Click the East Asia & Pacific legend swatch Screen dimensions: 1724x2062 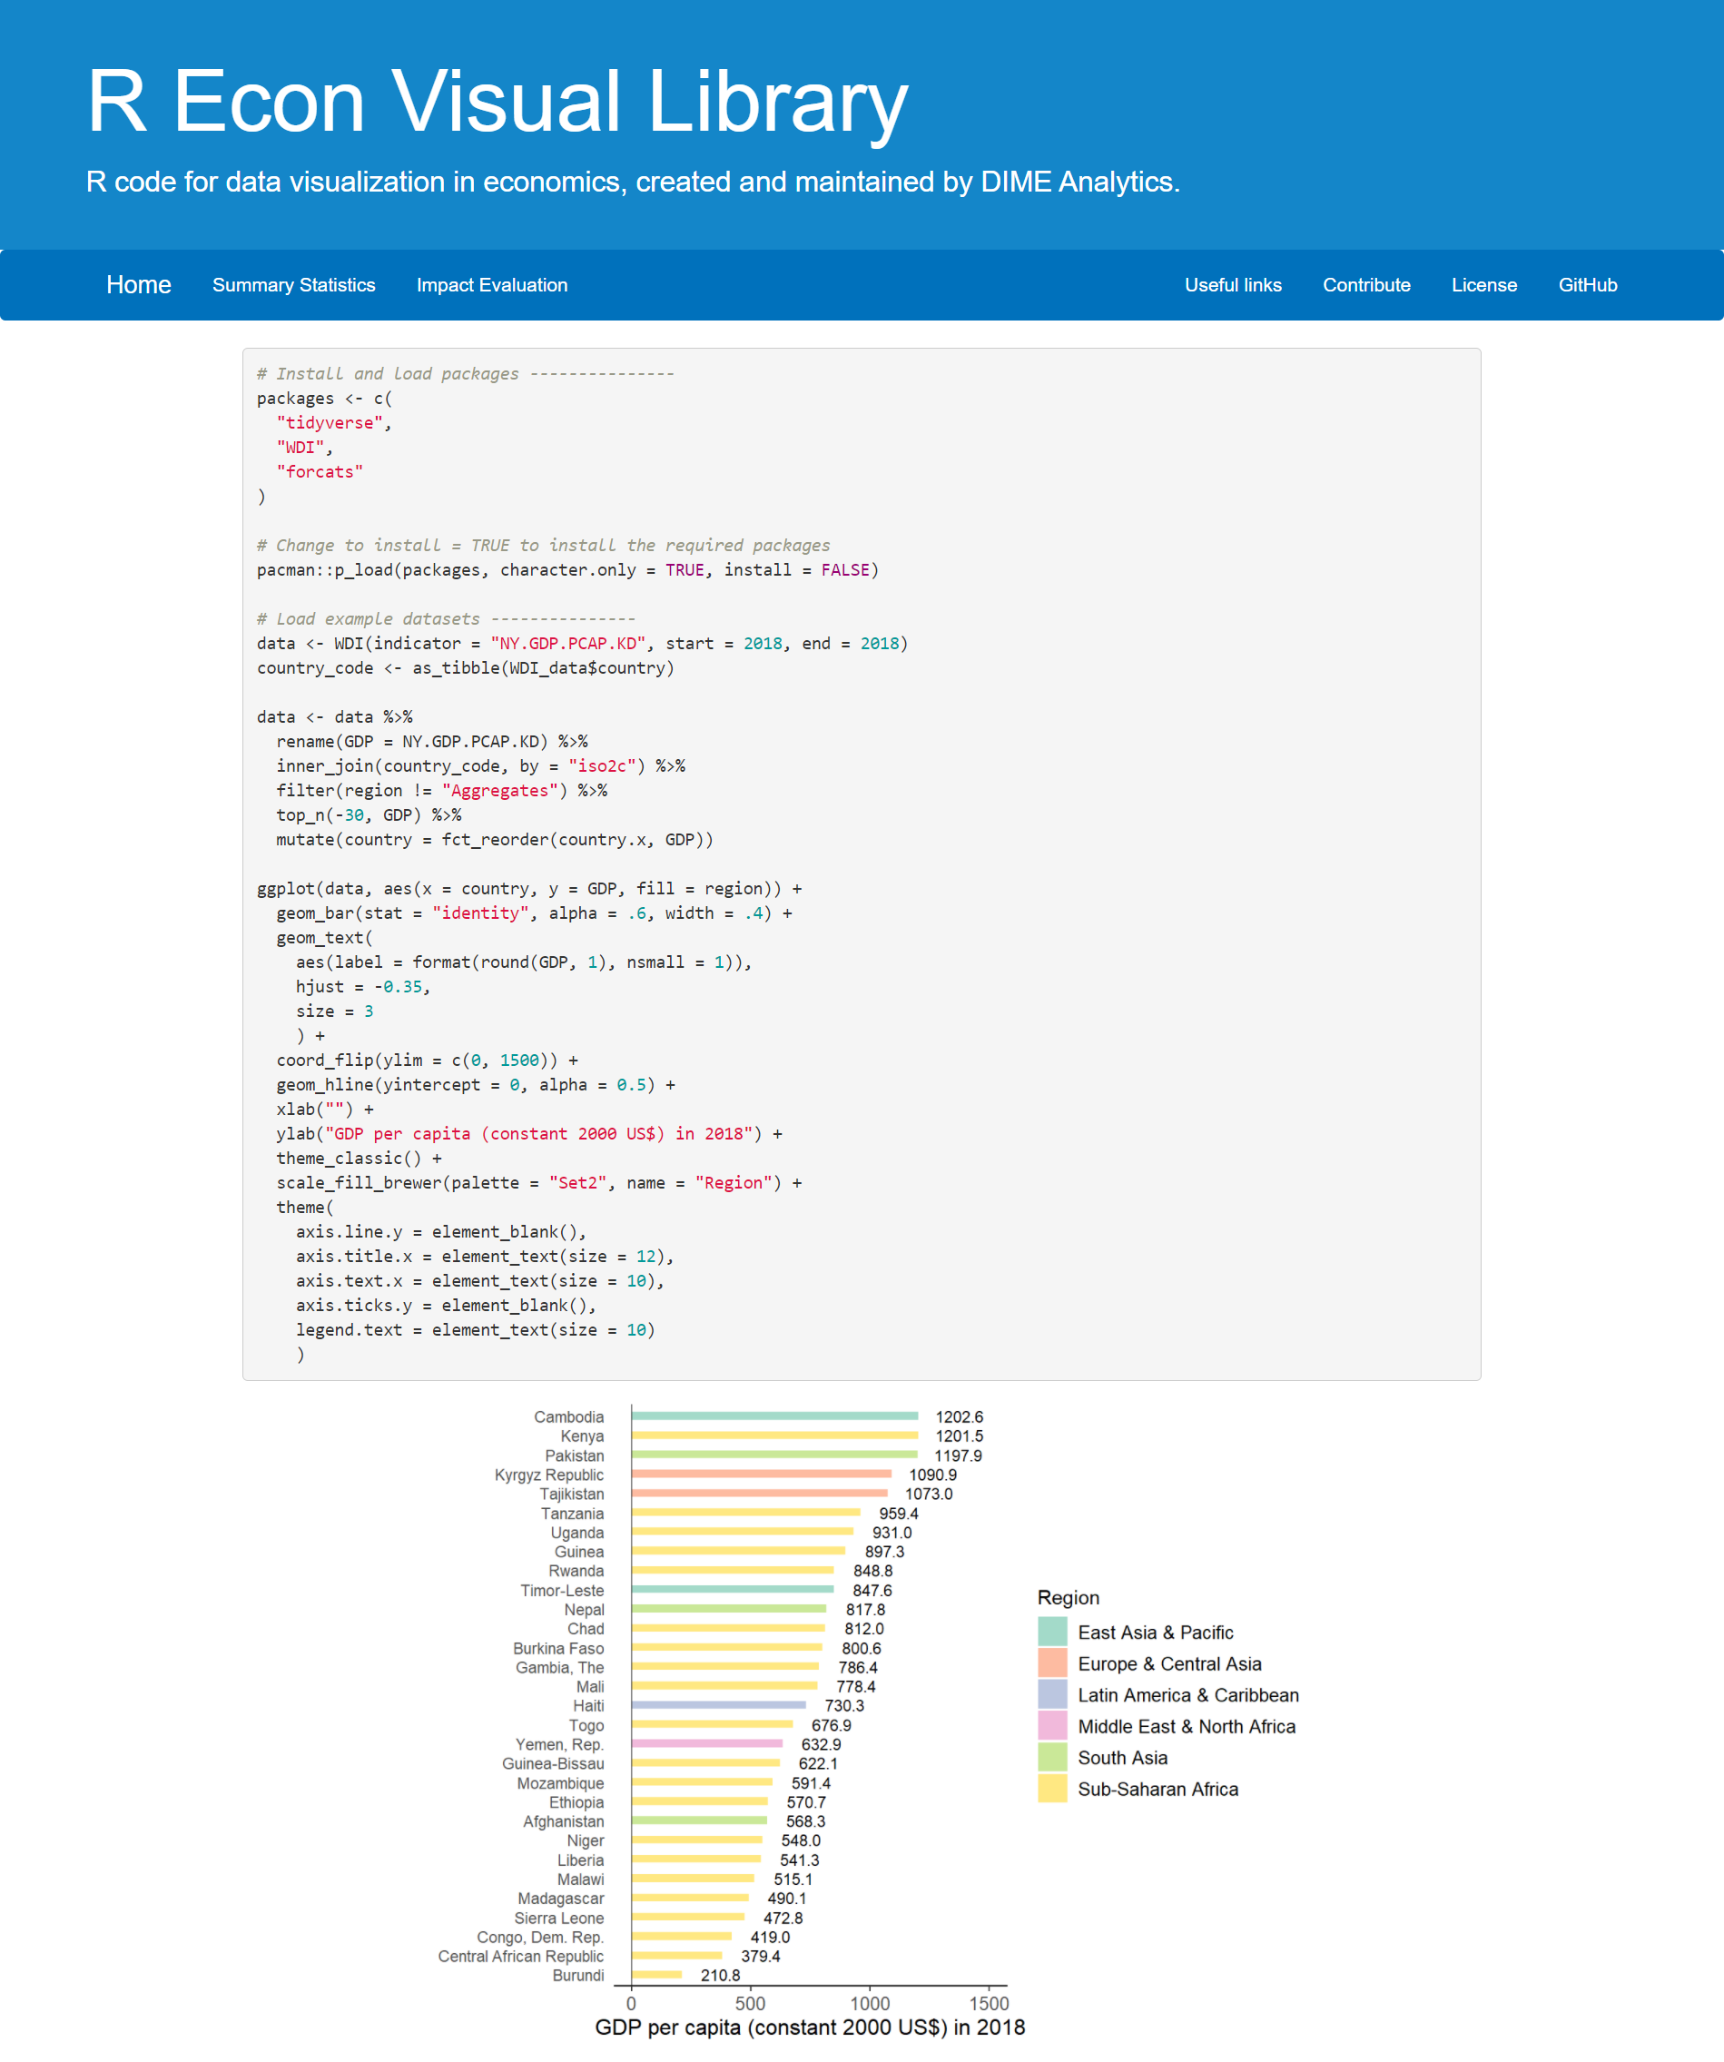point(1051,1632)
